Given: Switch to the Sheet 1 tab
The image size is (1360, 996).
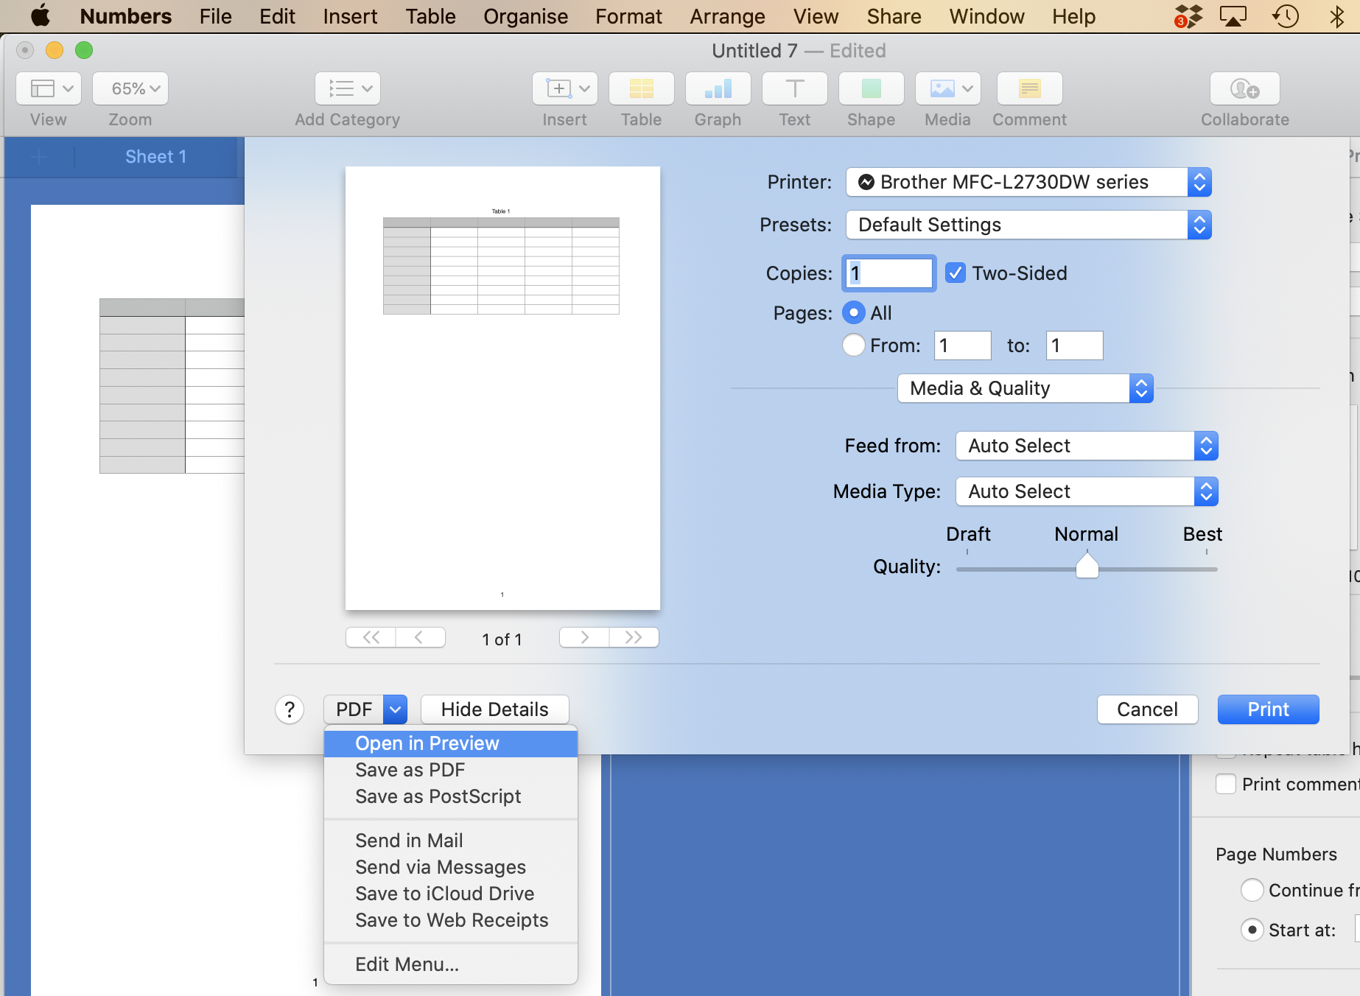Looking at the screenshot, I should [x=155, y=157].
